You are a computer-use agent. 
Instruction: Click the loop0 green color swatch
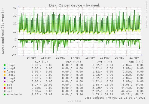click(5, 65)
